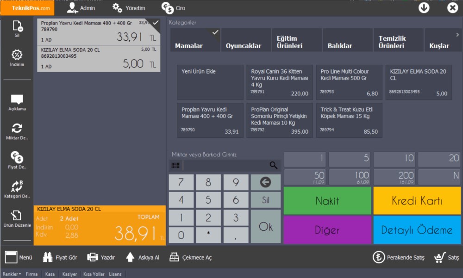Tap the asterisk key on the keypad

(208, 235)
